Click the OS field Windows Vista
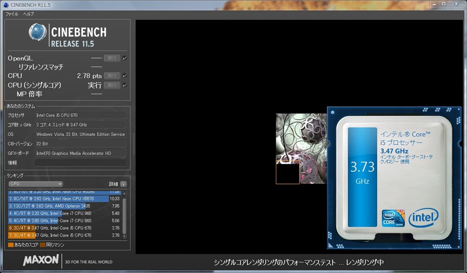The image size is (467, 273). (80, 134)
